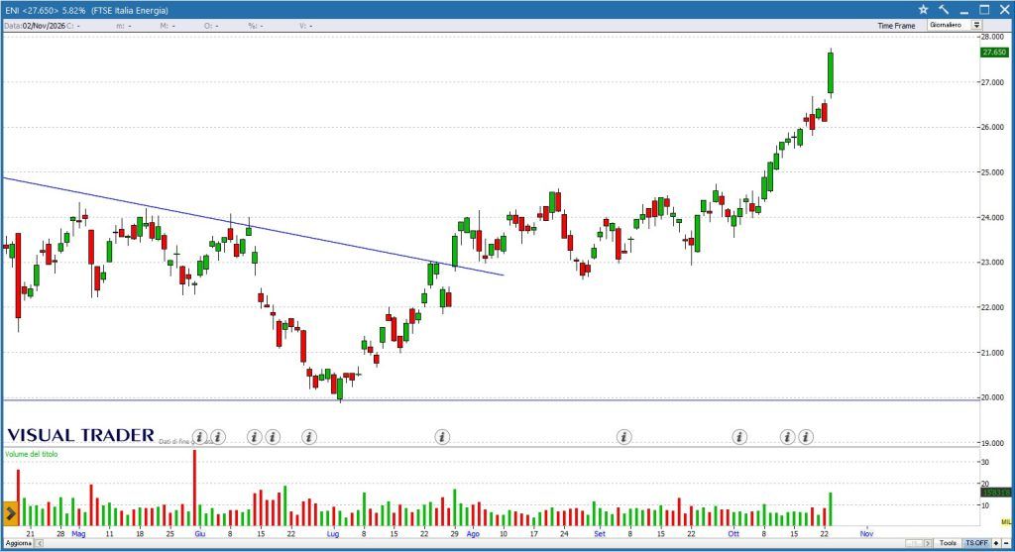
Task: Click the minus zoom button at bottom right
Action: pos(1006,543)
